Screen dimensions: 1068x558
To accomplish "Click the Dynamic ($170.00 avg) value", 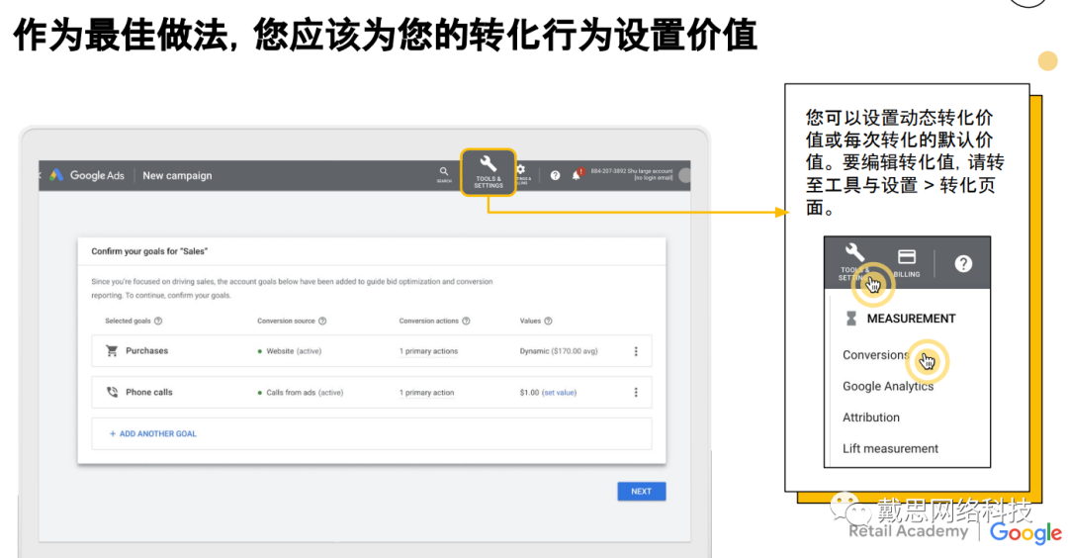I will (x=559, y=351).
